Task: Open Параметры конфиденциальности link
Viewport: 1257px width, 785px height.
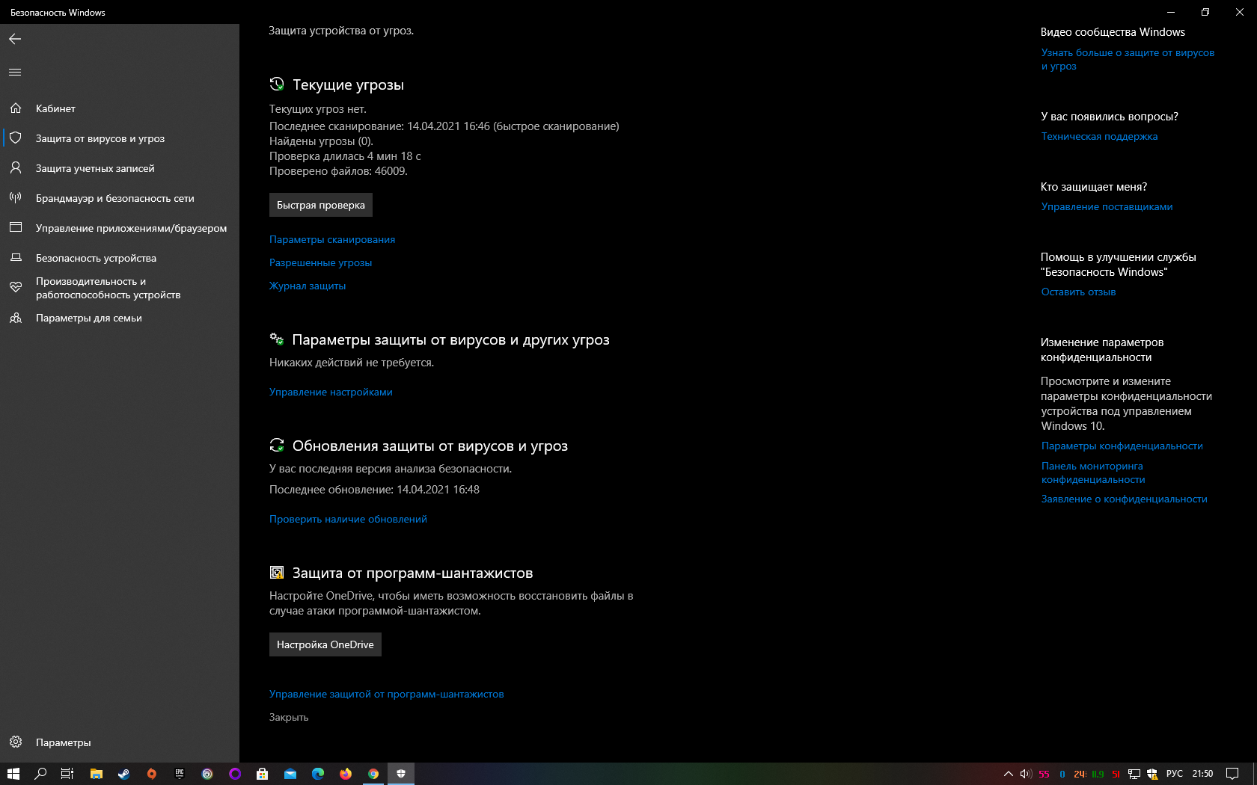Action: pyautogui.click(x=1122, y=446)
